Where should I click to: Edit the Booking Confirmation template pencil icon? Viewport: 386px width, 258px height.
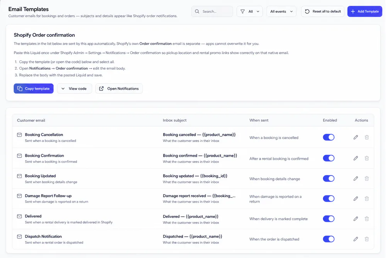click(x=356, y=158)
